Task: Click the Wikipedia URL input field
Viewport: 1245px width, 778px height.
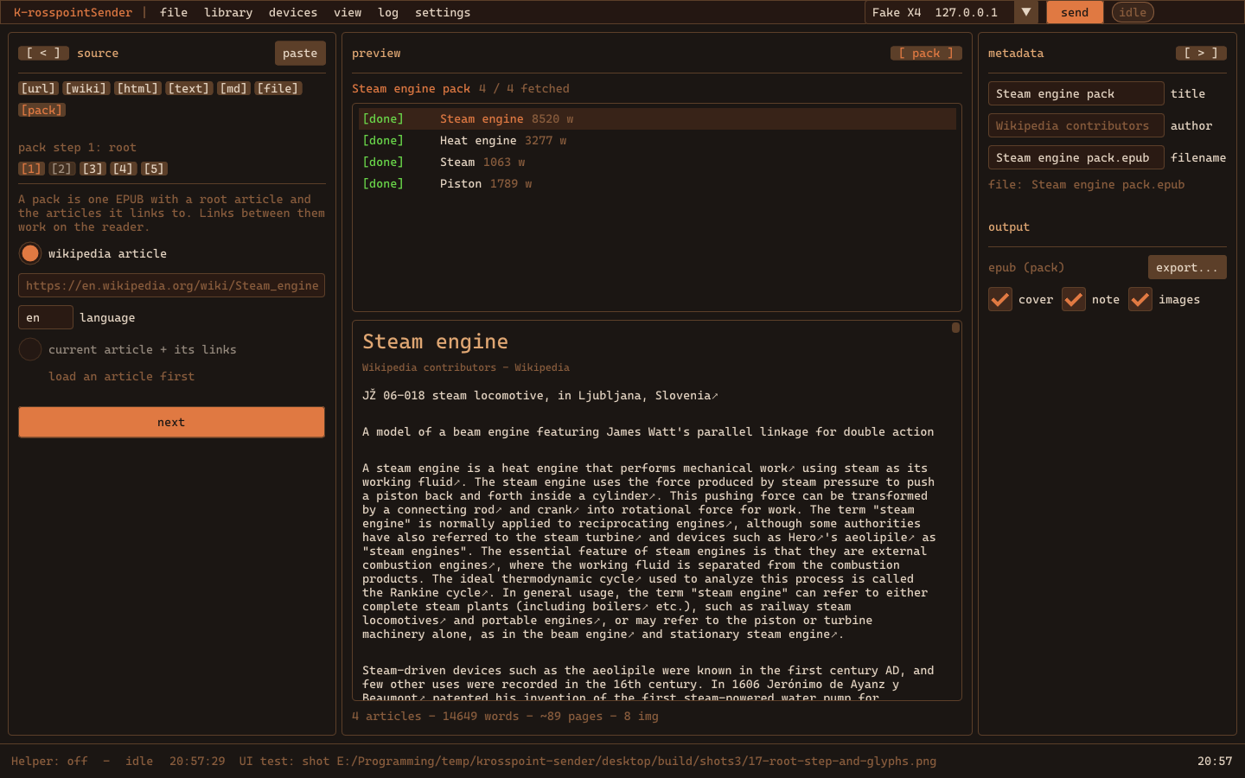Action: pos(171,285)
